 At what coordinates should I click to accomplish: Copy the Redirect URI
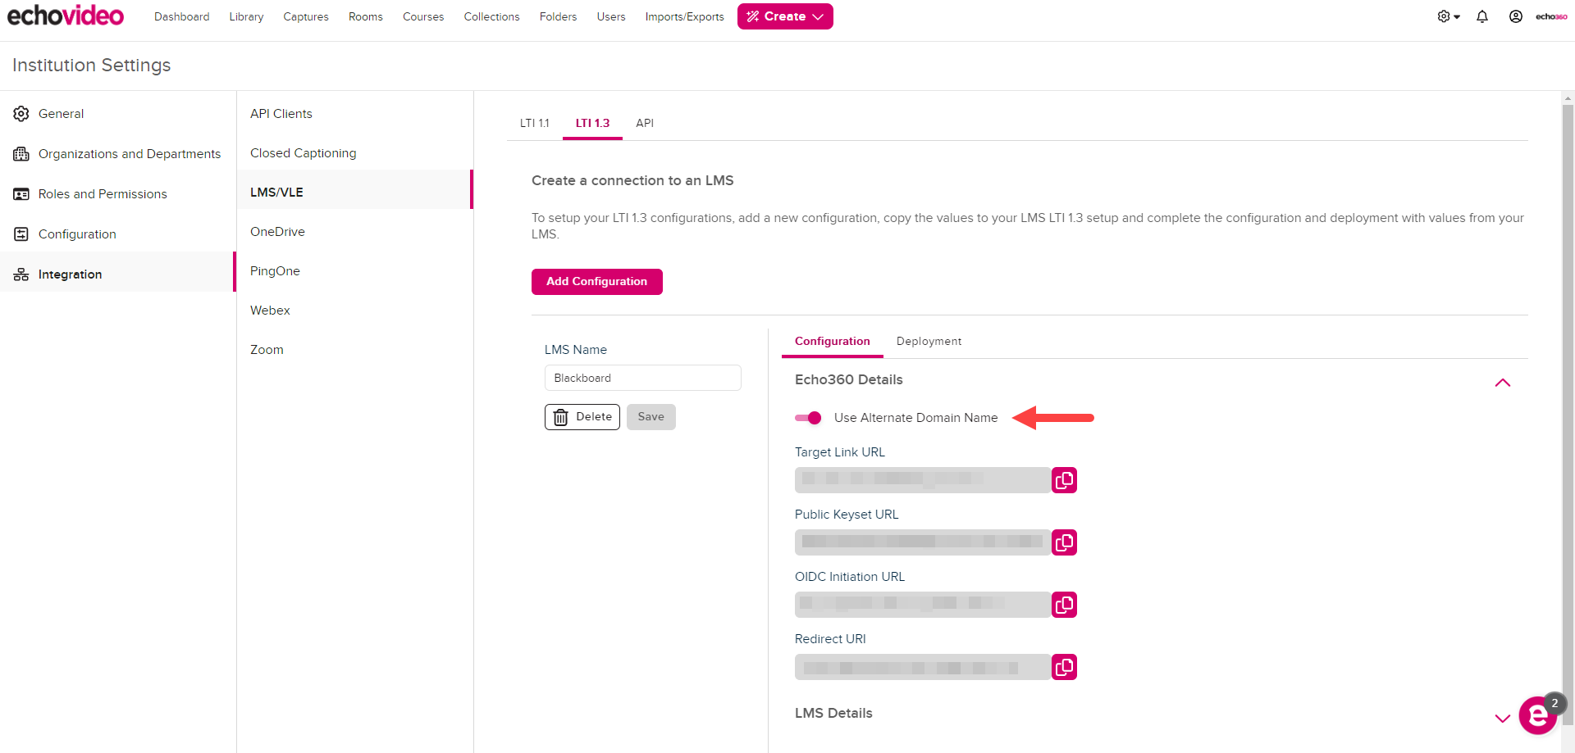tap(1064, 667)
